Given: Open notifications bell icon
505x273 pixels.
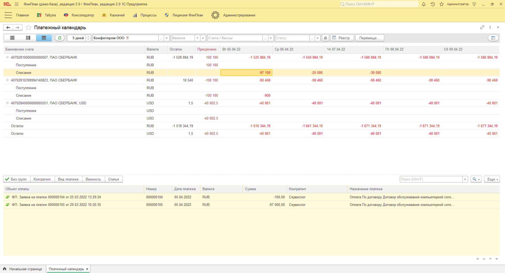Looking at the screenshot, I should click(423, 4).
